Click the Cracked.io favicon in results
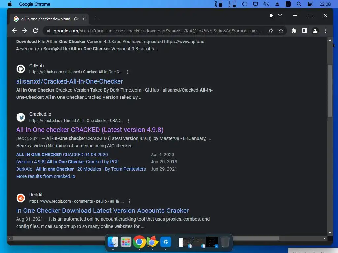 tap(21, 117)
